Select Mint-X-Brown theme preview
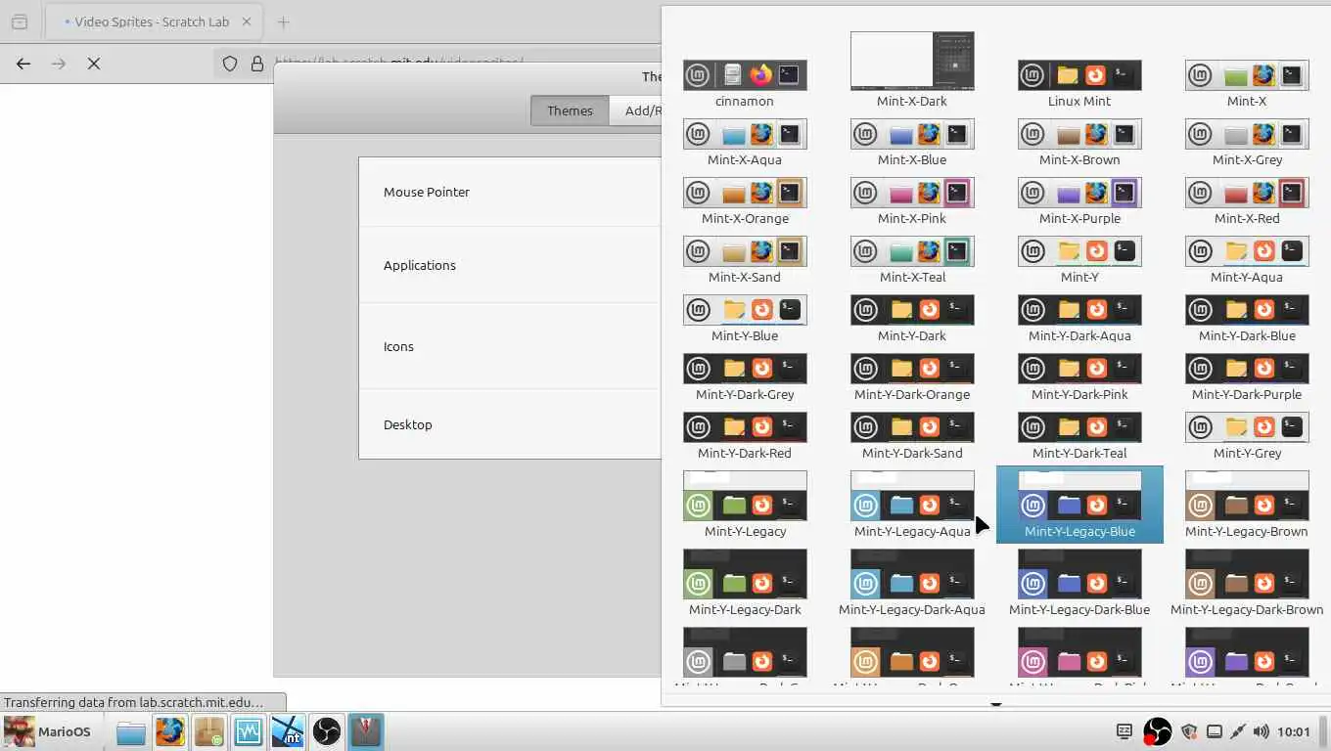Viewport: 1331px width, 751px height. 1079,134
